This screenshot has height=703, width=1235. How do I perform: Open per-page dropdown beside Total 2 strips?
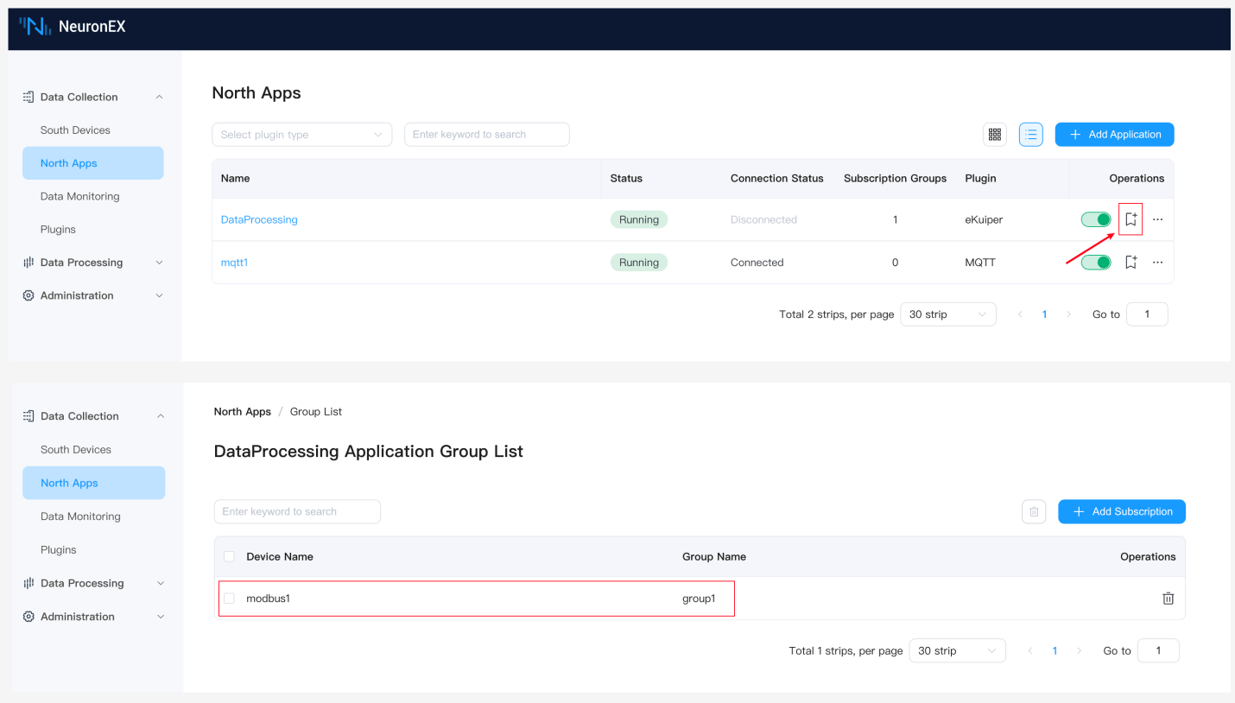[947, 314]
